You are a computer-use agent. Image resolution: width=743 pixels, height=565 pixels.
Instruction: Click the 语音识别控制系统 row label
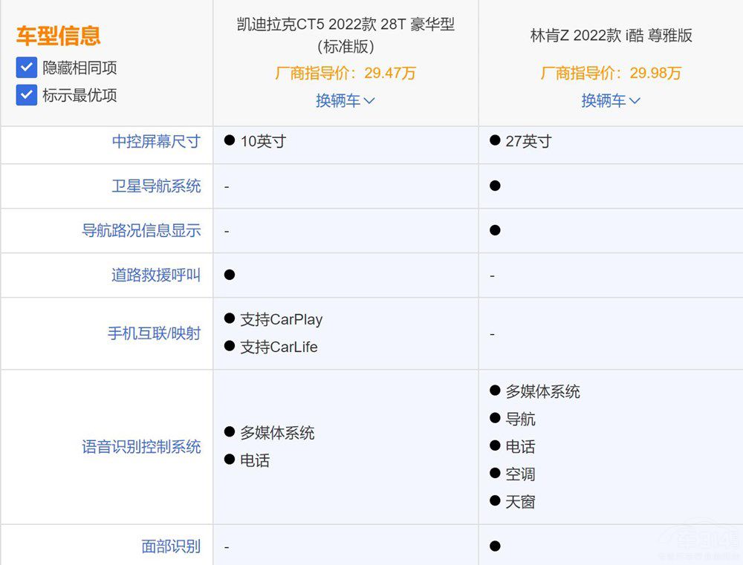tap(141, 447)
